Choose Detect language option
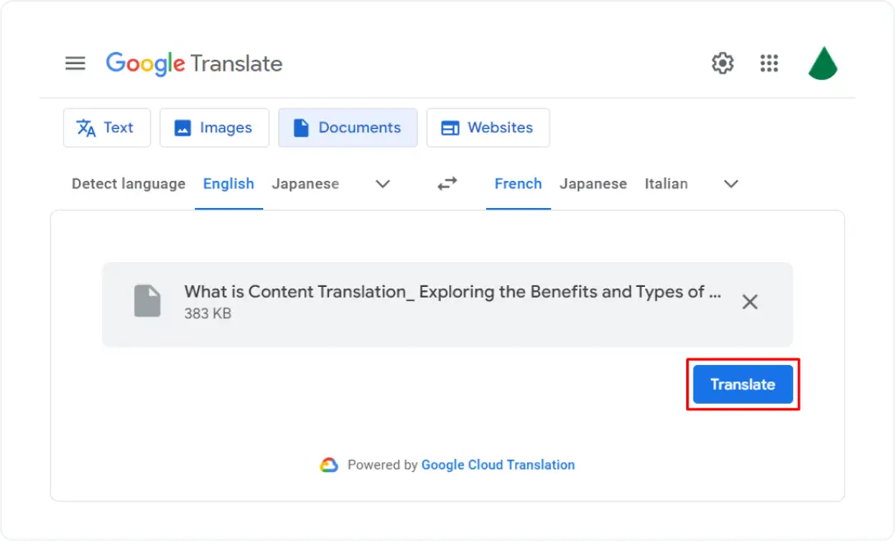Screen dimensions: 895x541 pos(128,183)
